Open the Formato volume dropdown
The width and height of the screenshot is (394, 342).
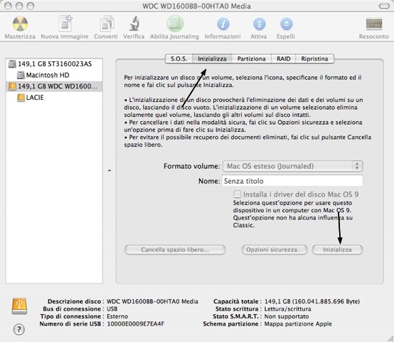coord(293,166)
